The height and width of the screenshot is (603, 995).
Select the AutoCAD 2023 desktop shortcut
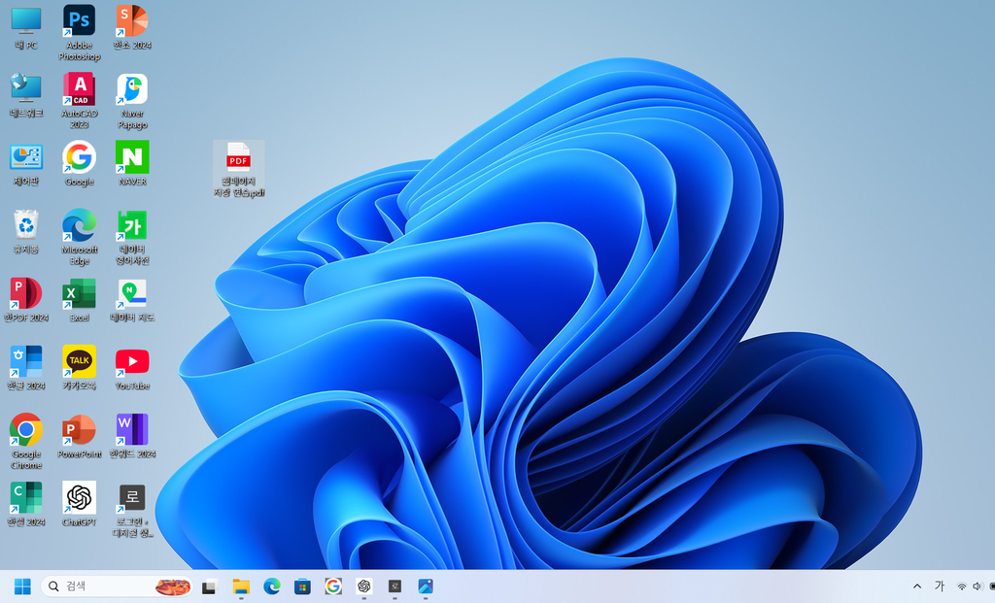point(80,101)
